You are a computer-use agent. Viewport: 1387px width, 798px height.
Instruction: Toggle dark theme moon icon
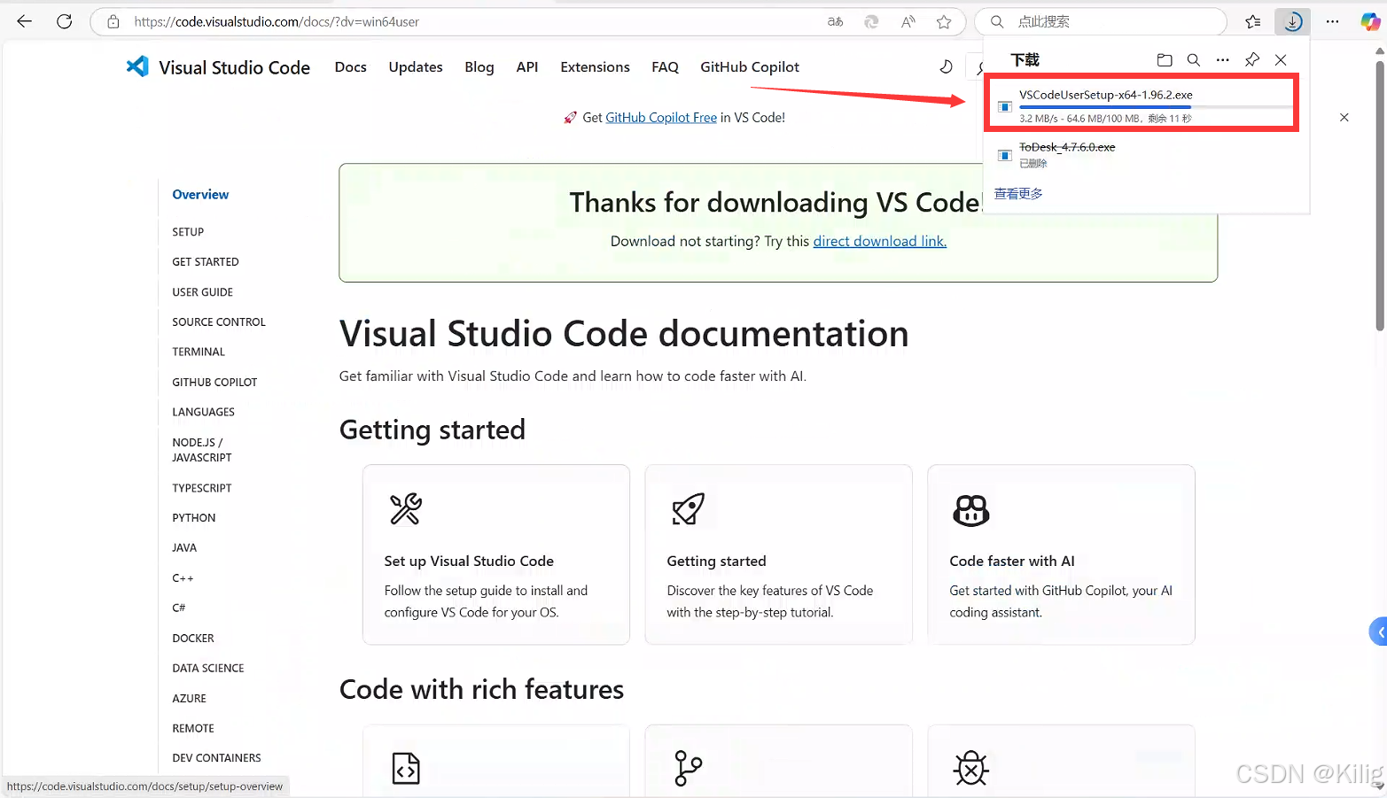[x=947, y=67]
